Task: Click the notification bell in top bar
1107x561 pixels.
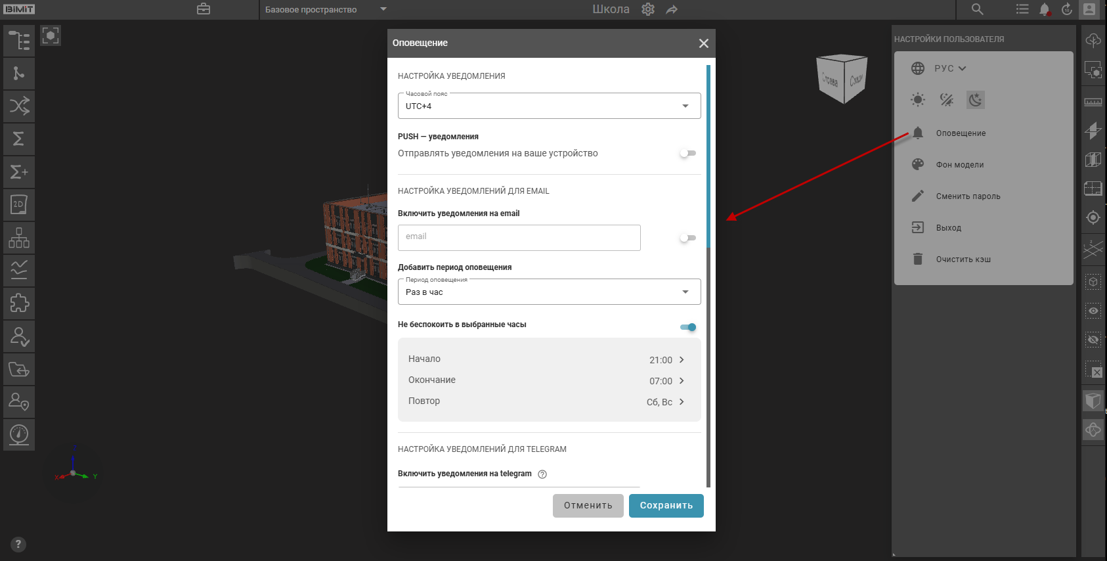Action: pyautogui.click(x=1044, y=10)
